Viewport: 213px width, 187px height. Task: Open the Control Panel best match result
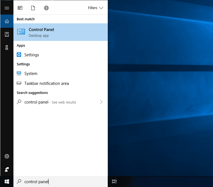click(x=61, y=32)
